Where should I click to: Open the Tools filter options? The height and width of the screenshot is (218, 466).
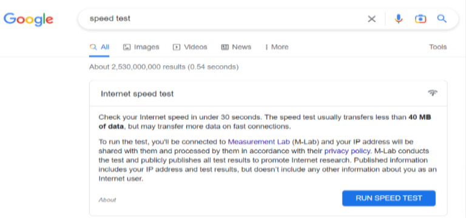(437, 47)
